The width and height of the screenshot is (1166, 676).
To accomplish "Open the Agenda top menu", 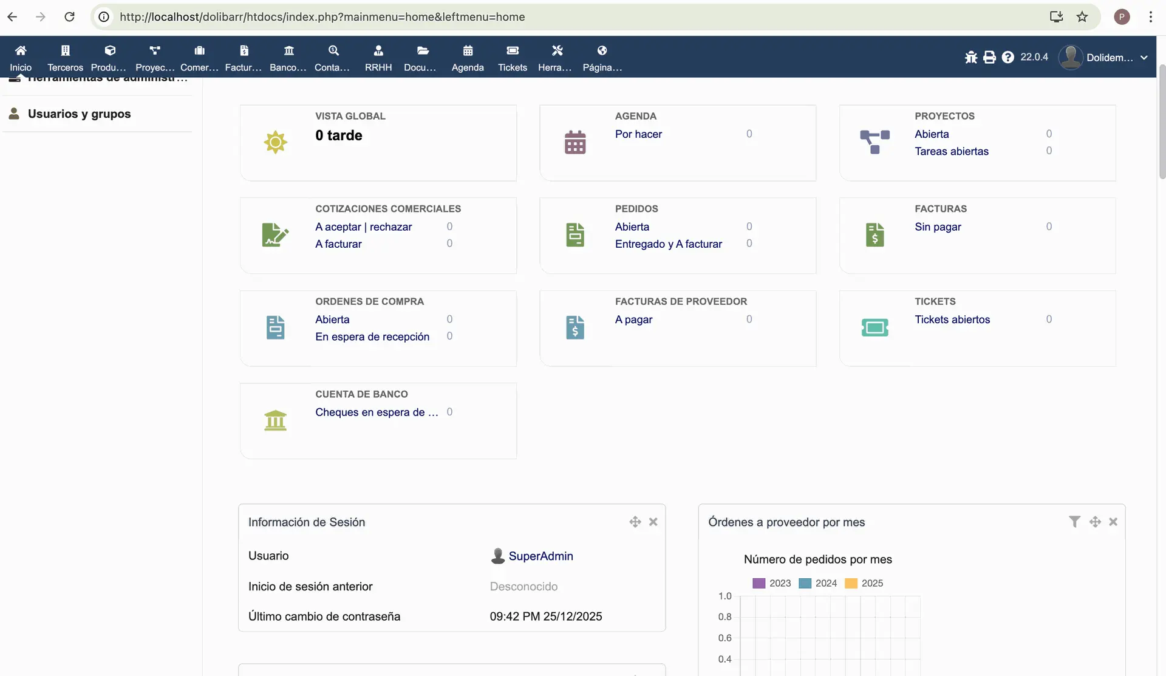I will pos(468,57).
